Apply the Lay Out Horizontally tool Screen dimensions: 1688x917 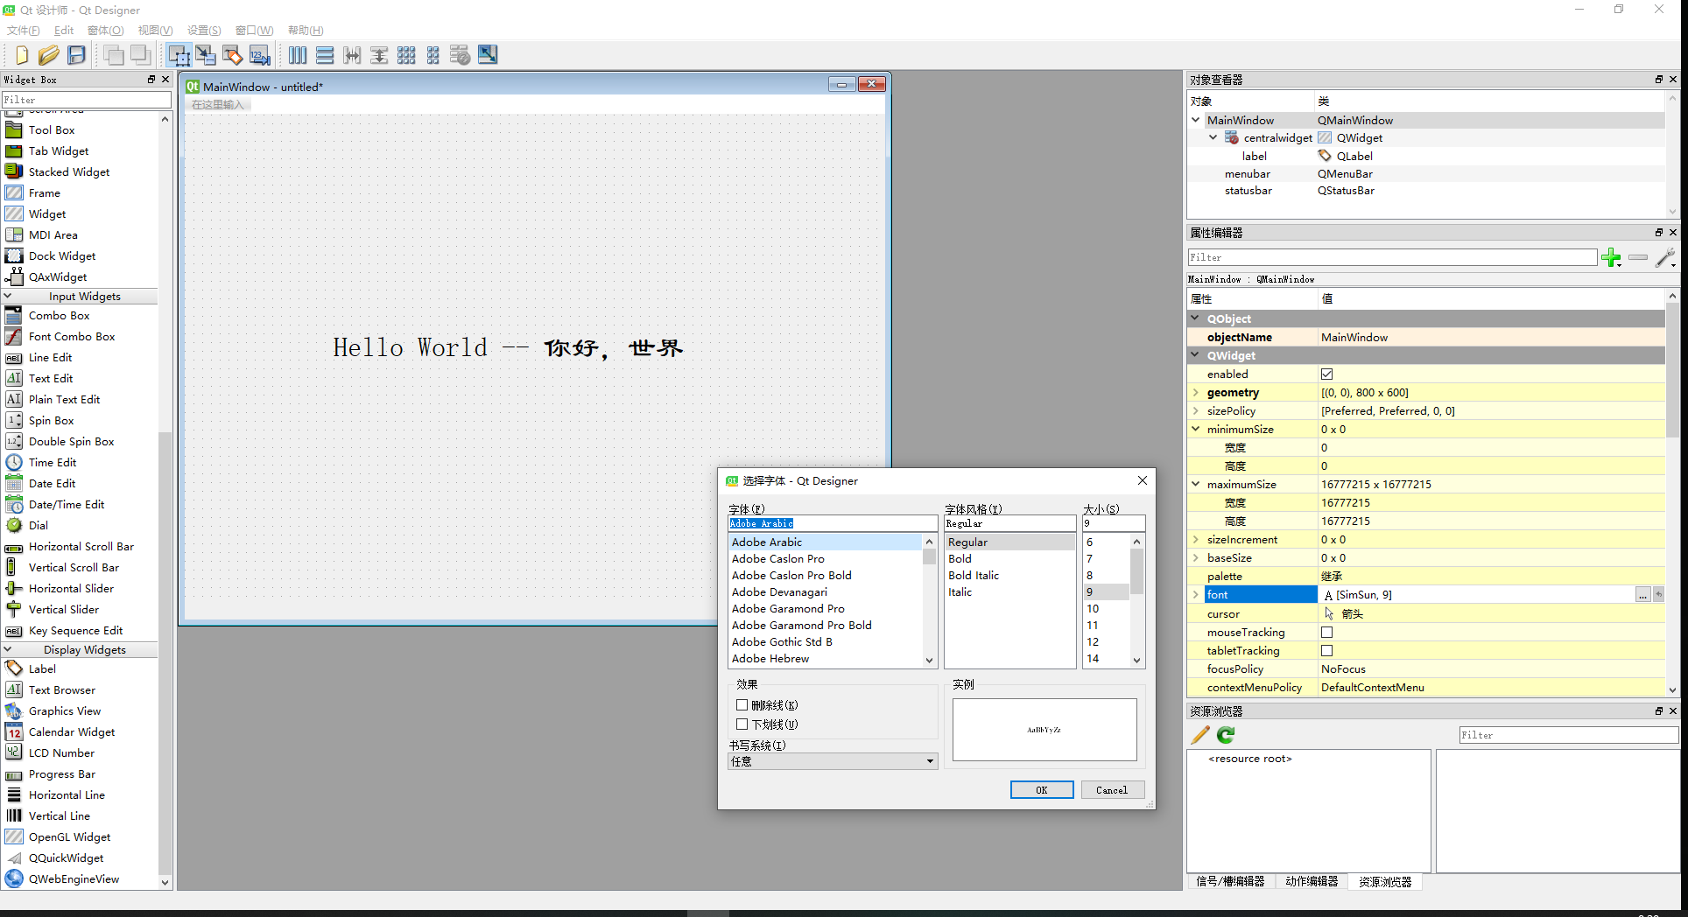click(298, 55)
